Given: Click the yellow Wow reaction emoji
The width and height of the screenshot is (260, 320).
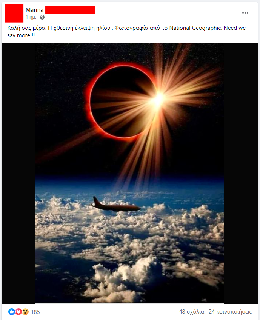Looking at the screenshot, I should click(25, 312).
